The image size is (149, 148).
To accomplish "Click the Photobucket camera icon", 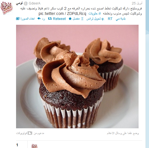I will pyautogui.click(x=30, y=133).
